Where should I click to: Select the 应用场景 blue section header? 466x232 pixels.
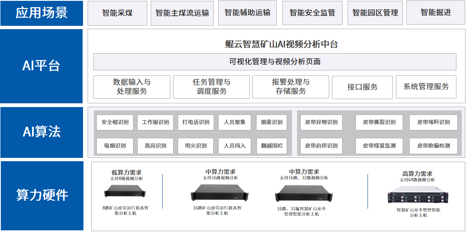point(42,13)
